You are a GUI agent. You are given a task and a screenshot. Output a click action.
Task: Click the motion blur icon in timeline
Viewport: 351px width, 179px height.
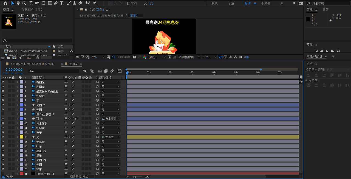click(x=112, y=71)
